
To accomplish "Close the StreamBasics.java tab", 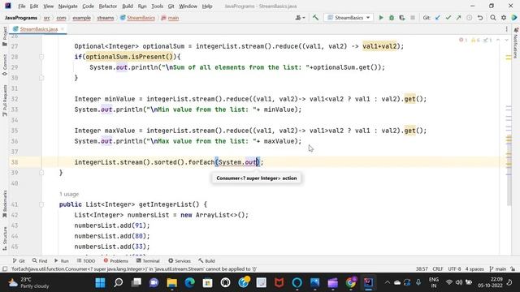I will tap(62, 29).
